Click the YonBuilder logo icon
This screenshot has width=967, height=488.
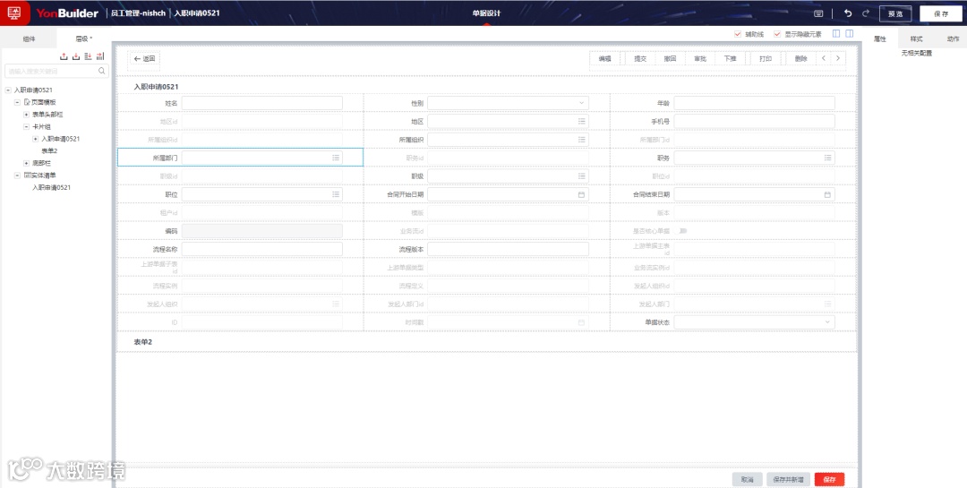(x=14, y=13)
